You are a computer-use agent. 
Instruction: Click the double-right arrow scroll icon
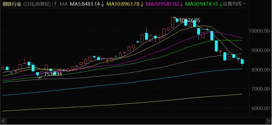tap(268, 120)
